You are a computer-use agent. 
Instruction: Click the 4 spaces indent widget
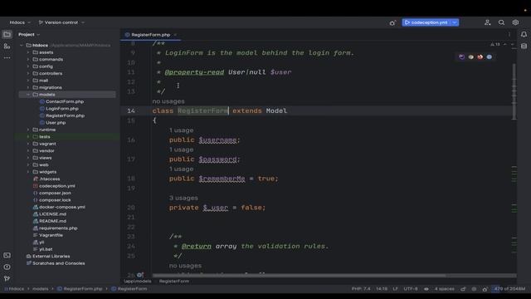(x=445, y=289)
